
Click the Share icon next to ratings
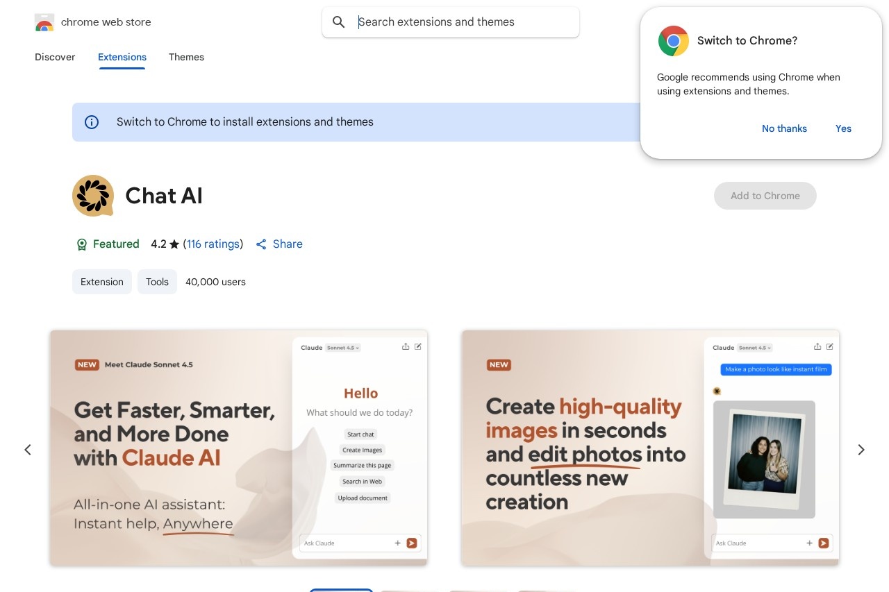click(261, 244)
